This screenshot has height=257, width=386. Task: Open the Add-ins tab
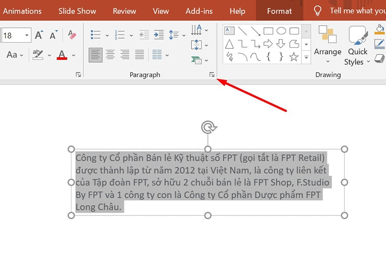pyautogui.click(x=199, y=11)
